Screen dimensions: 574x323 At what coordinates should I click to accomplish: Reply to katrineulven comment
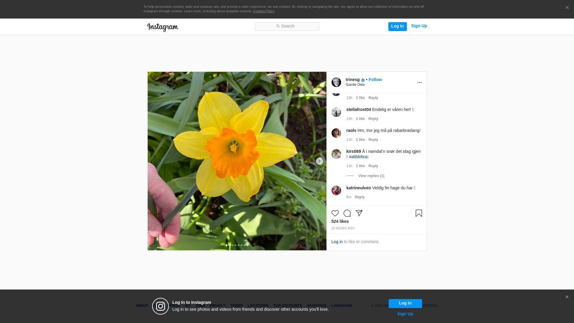[x=360, y=197]
